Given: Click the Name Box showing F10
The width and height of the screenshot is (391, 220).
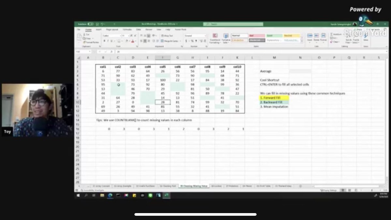Looking at the screenshot, I should [x=83, y=51].
